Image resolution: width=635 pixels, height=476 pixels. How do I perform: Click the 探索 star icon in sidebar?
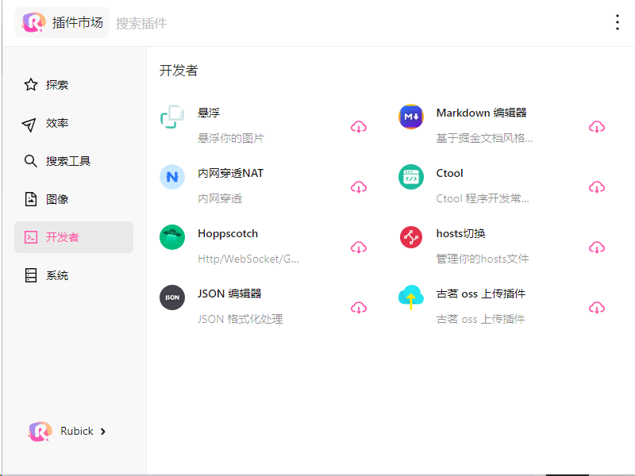tap(30, 85)
